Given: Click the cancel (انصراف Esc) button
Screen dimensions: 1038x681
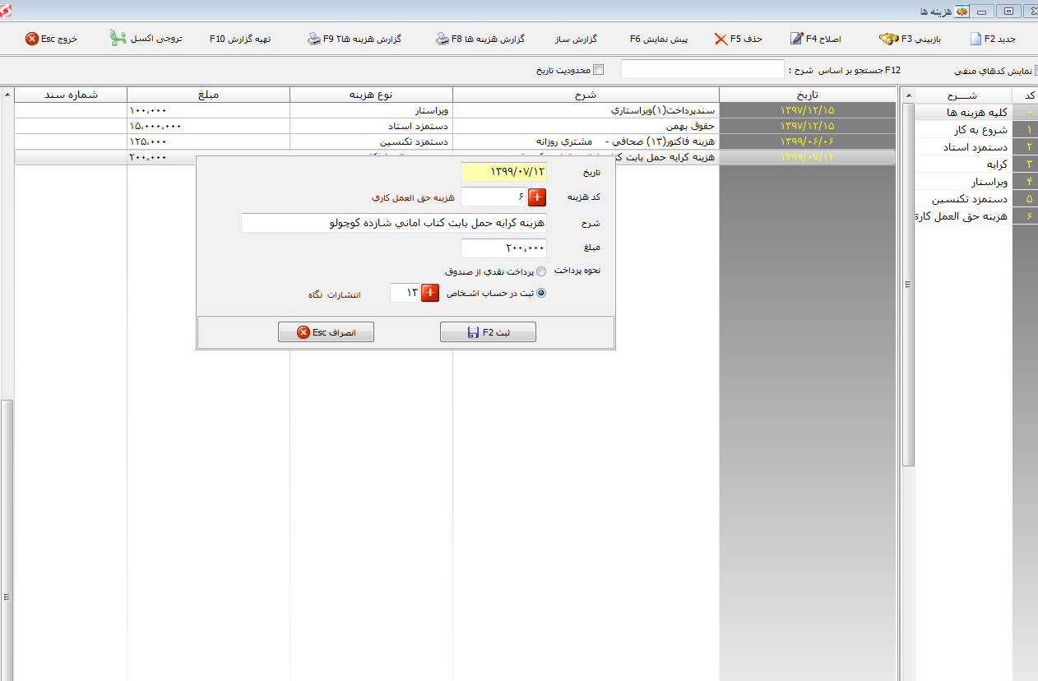Looking at the screenshot, I should pyautogui.click(x=326, y=332).
